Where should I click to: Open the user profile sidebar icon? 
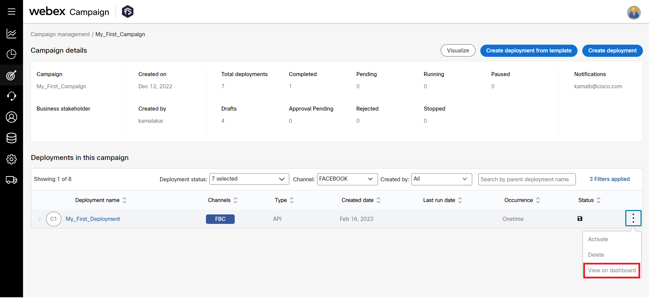tap(12, 117)
